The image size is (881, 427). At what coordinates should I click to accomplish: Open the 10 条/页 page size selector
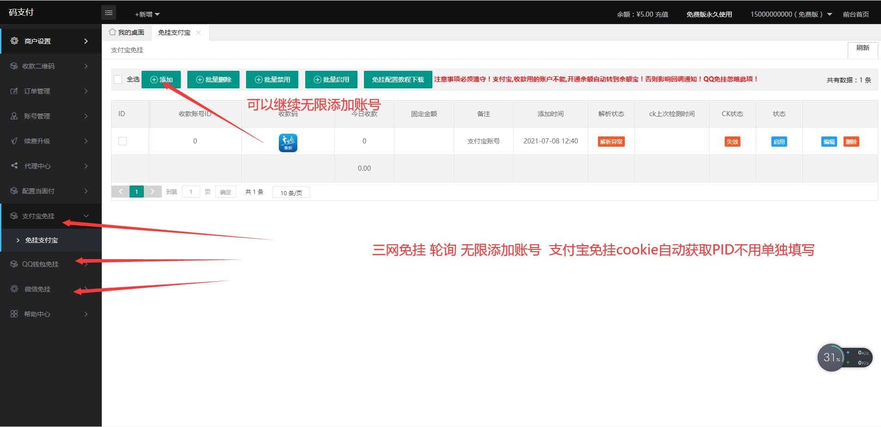coord(291,192)
